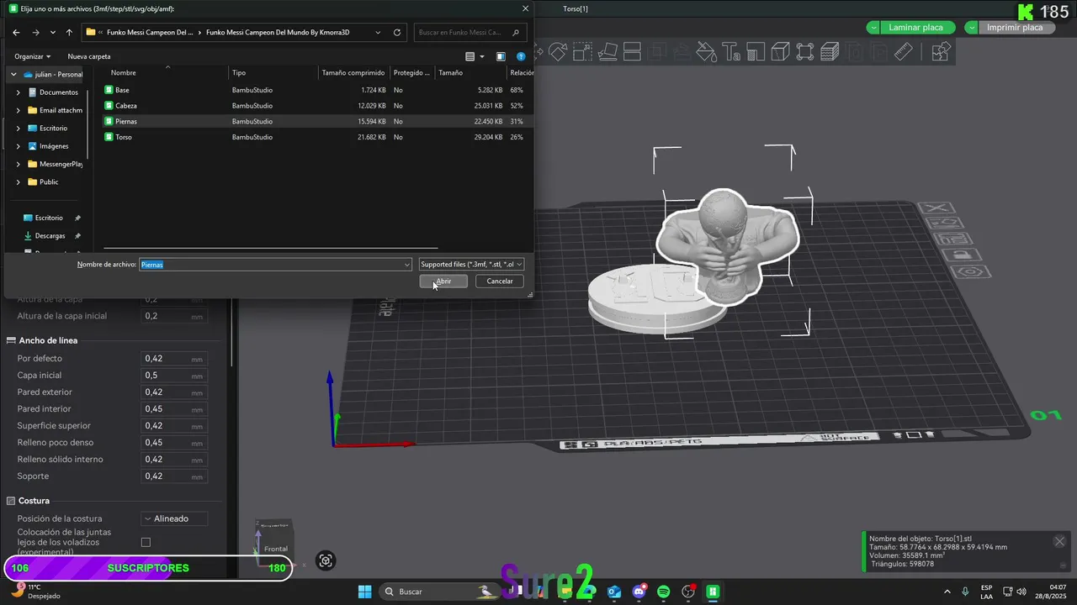This screenshot has width=1077, height=605.
Task: Select the measure ruler tool
Action: point(904,51)
